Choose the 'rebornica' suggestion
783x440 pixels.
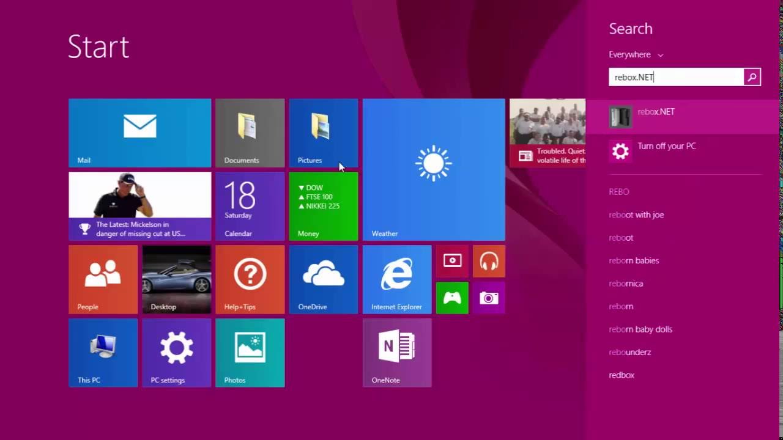click(x=626, y=284)
